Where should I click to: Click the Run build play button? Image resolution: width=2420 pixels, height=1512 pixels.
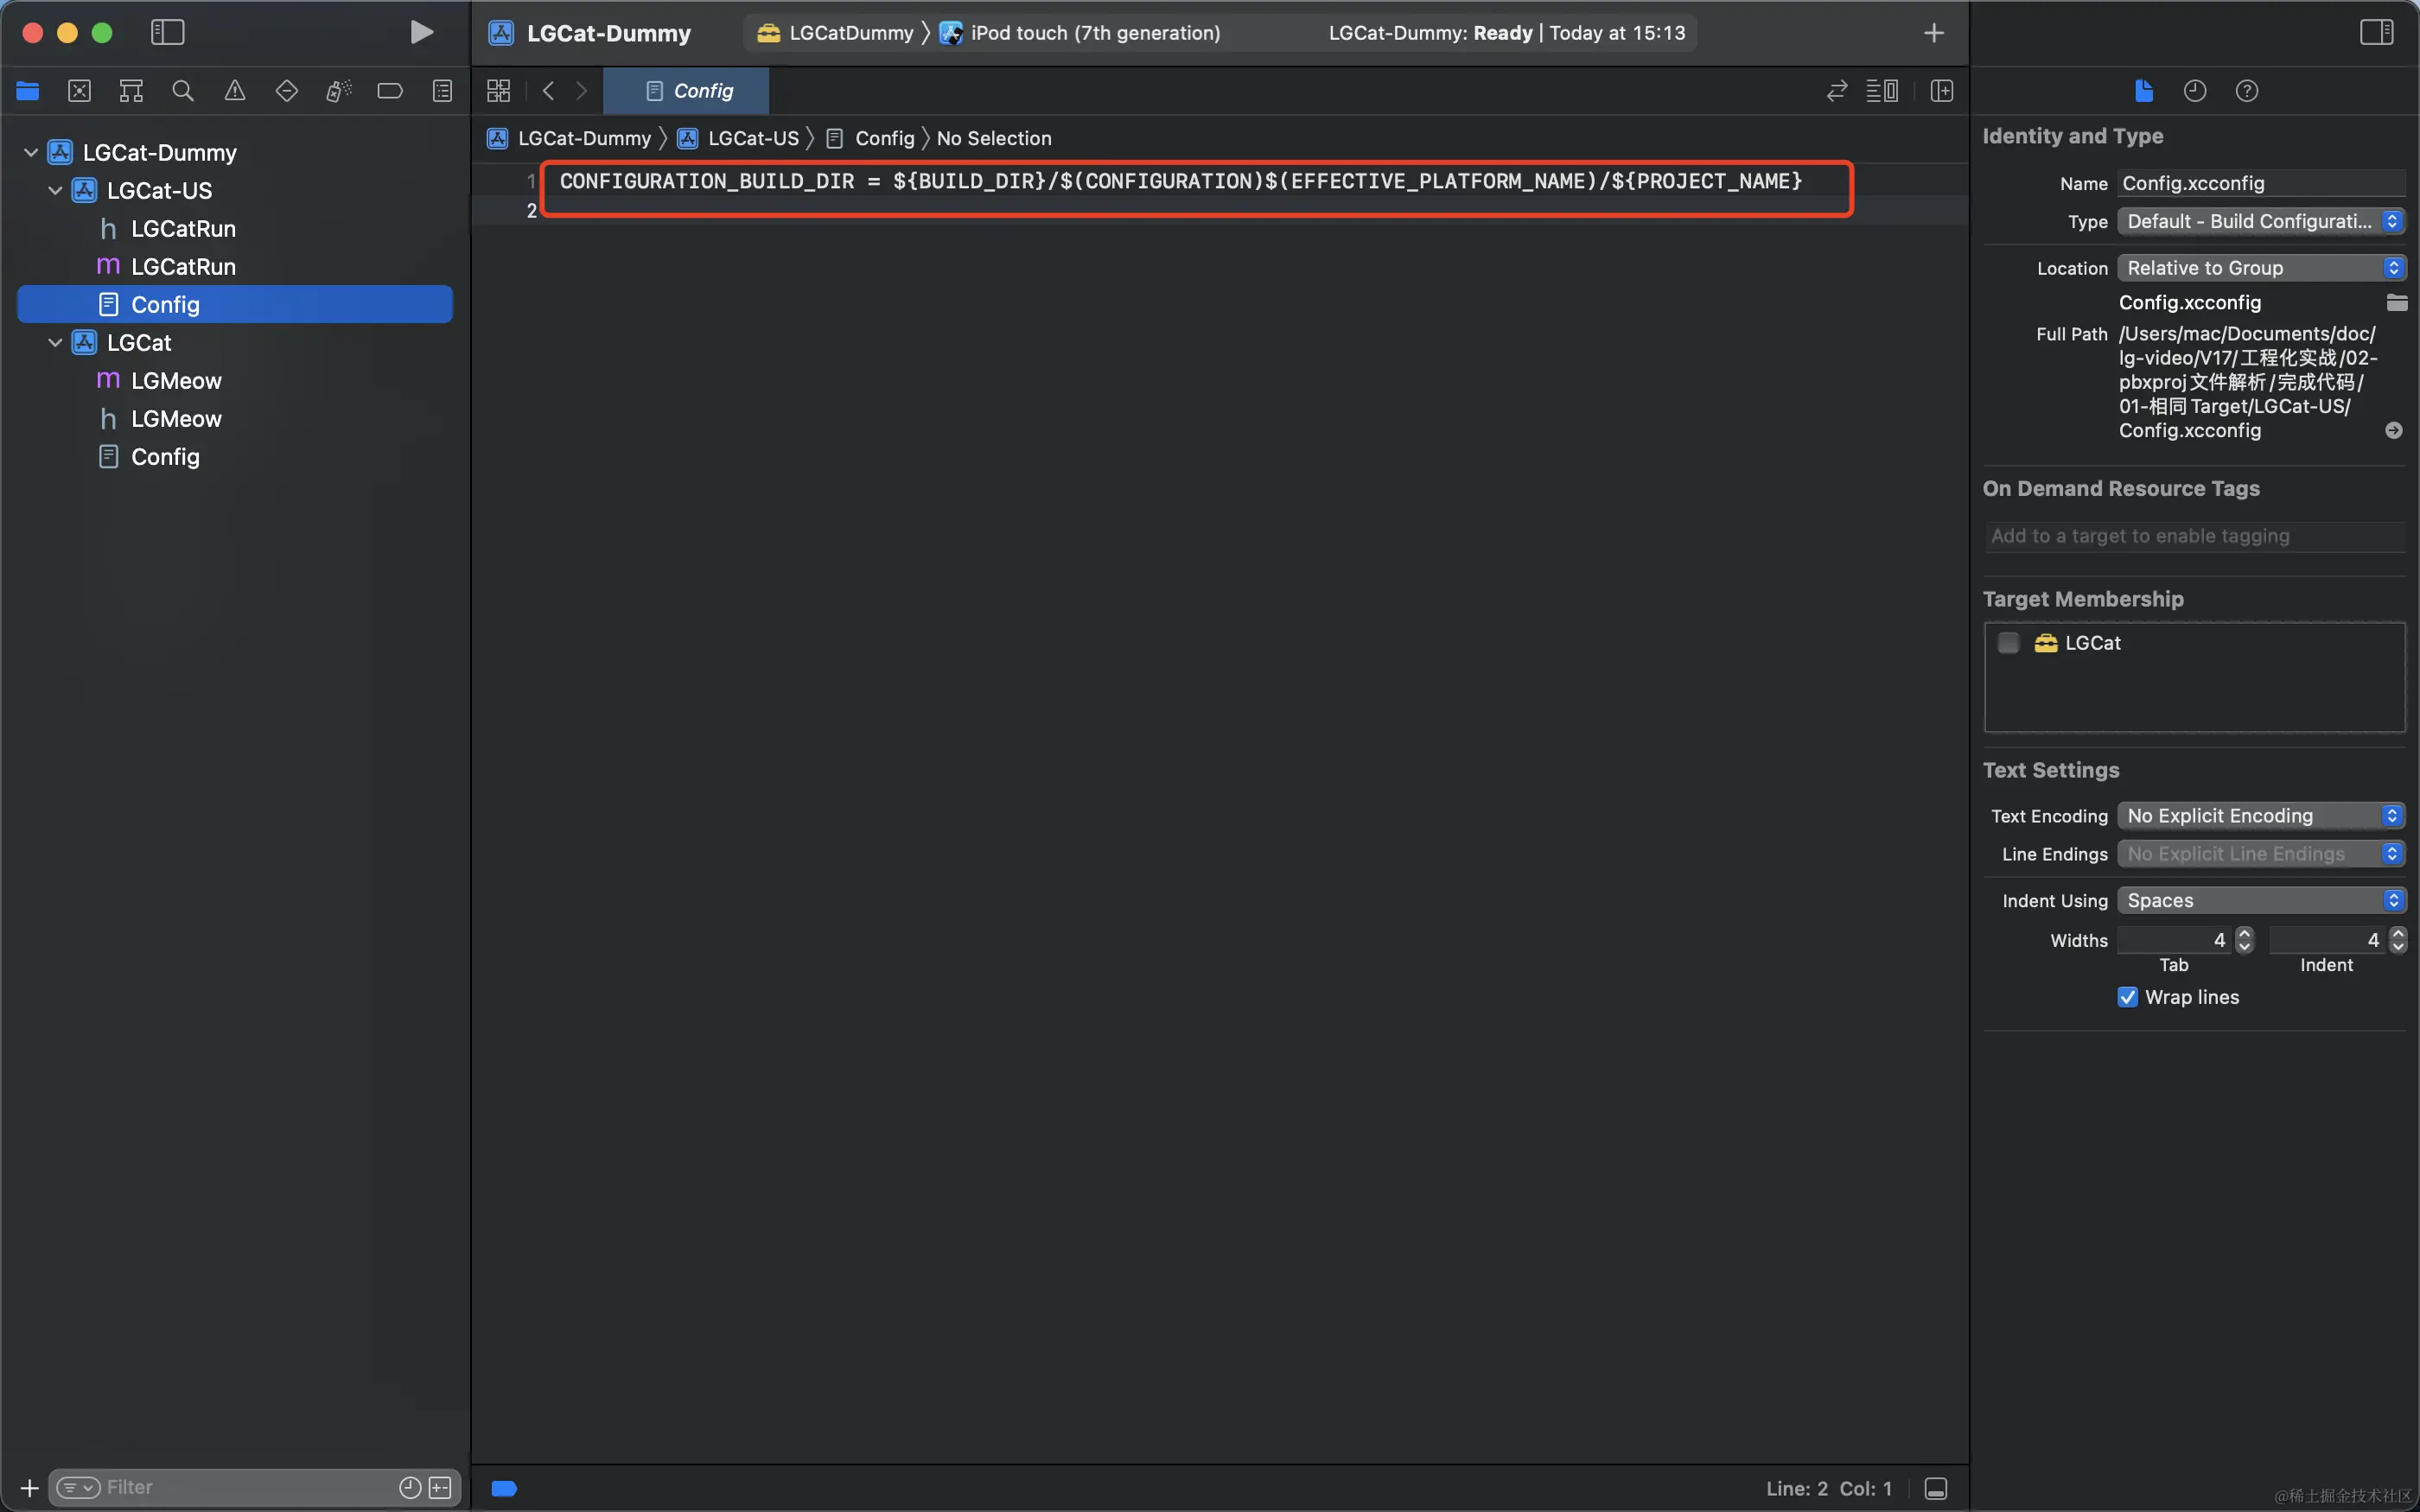[421, 33]
